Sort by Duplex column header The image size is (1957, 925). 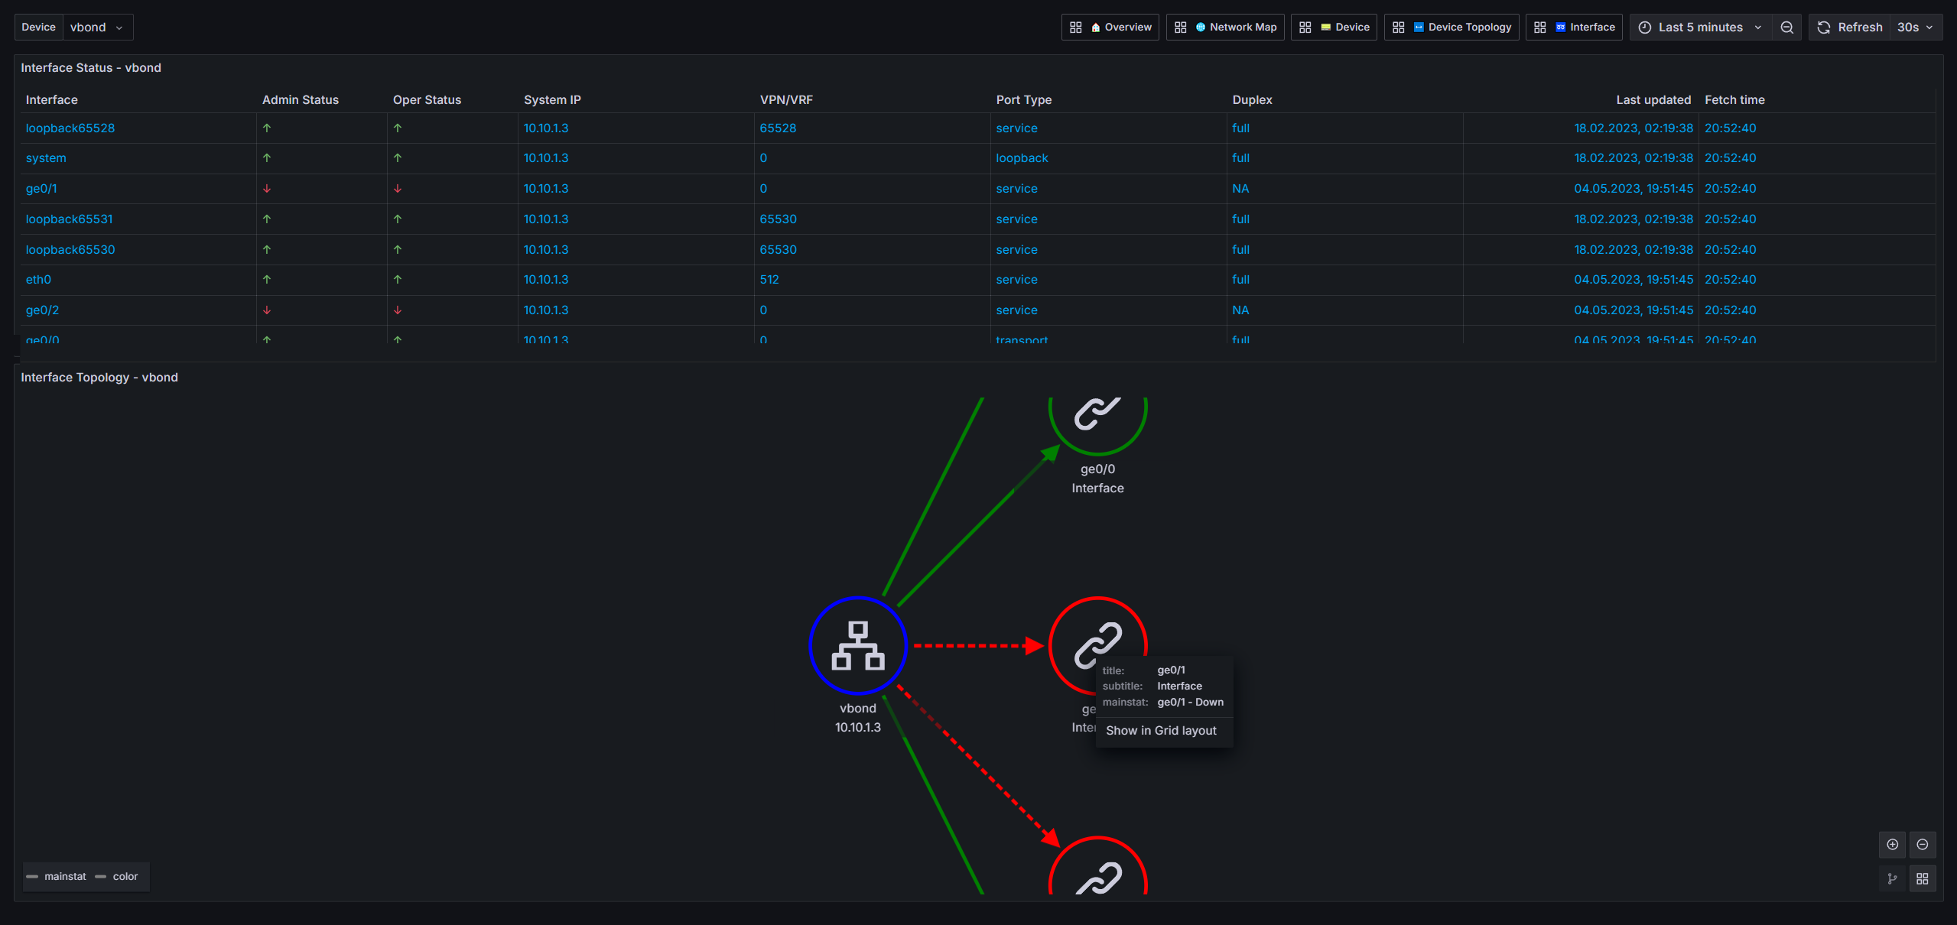point(1252,100)
